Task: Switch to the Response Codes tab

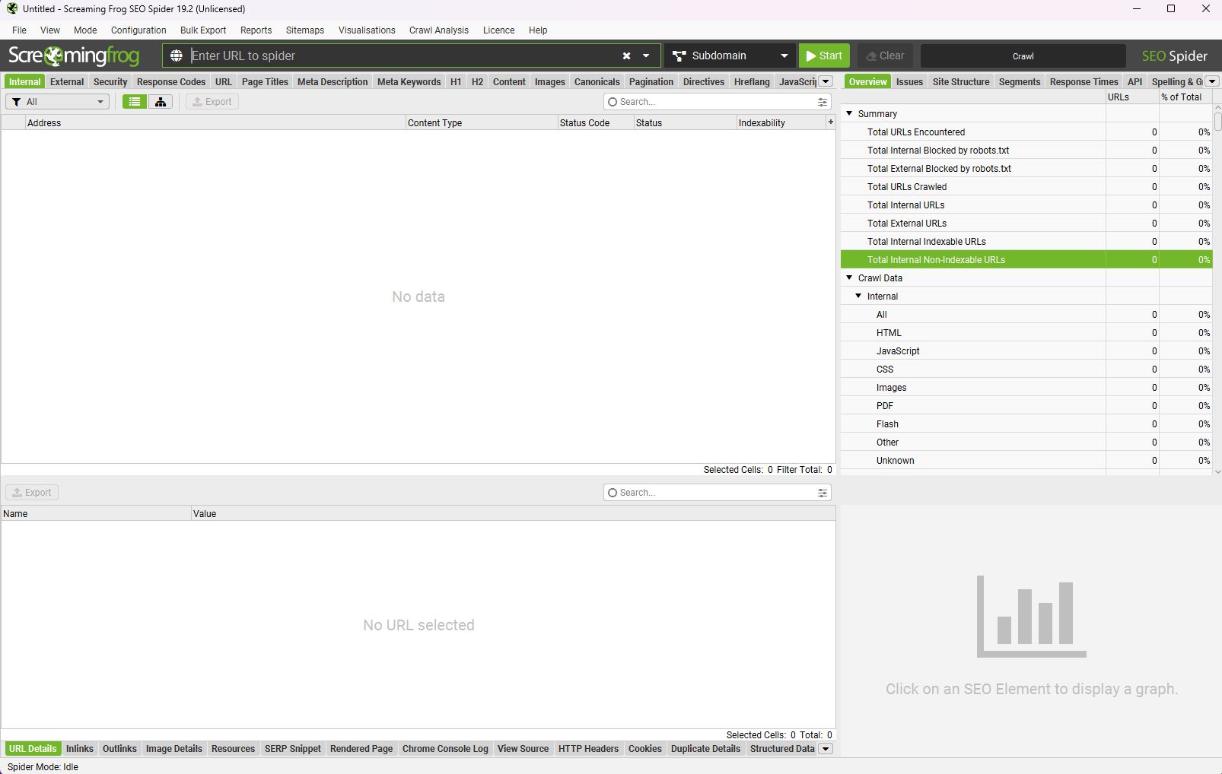Action: pos(170,82)
